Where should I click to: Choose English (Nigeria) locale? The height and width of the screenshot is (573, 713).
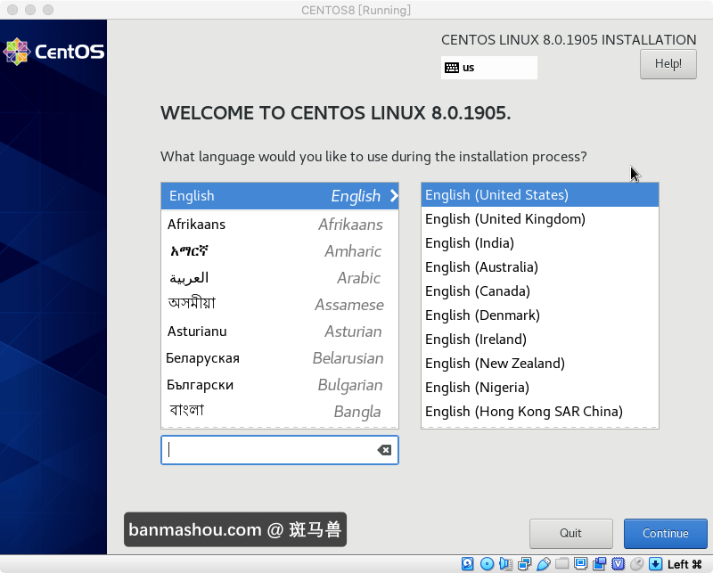click(540, 388)
